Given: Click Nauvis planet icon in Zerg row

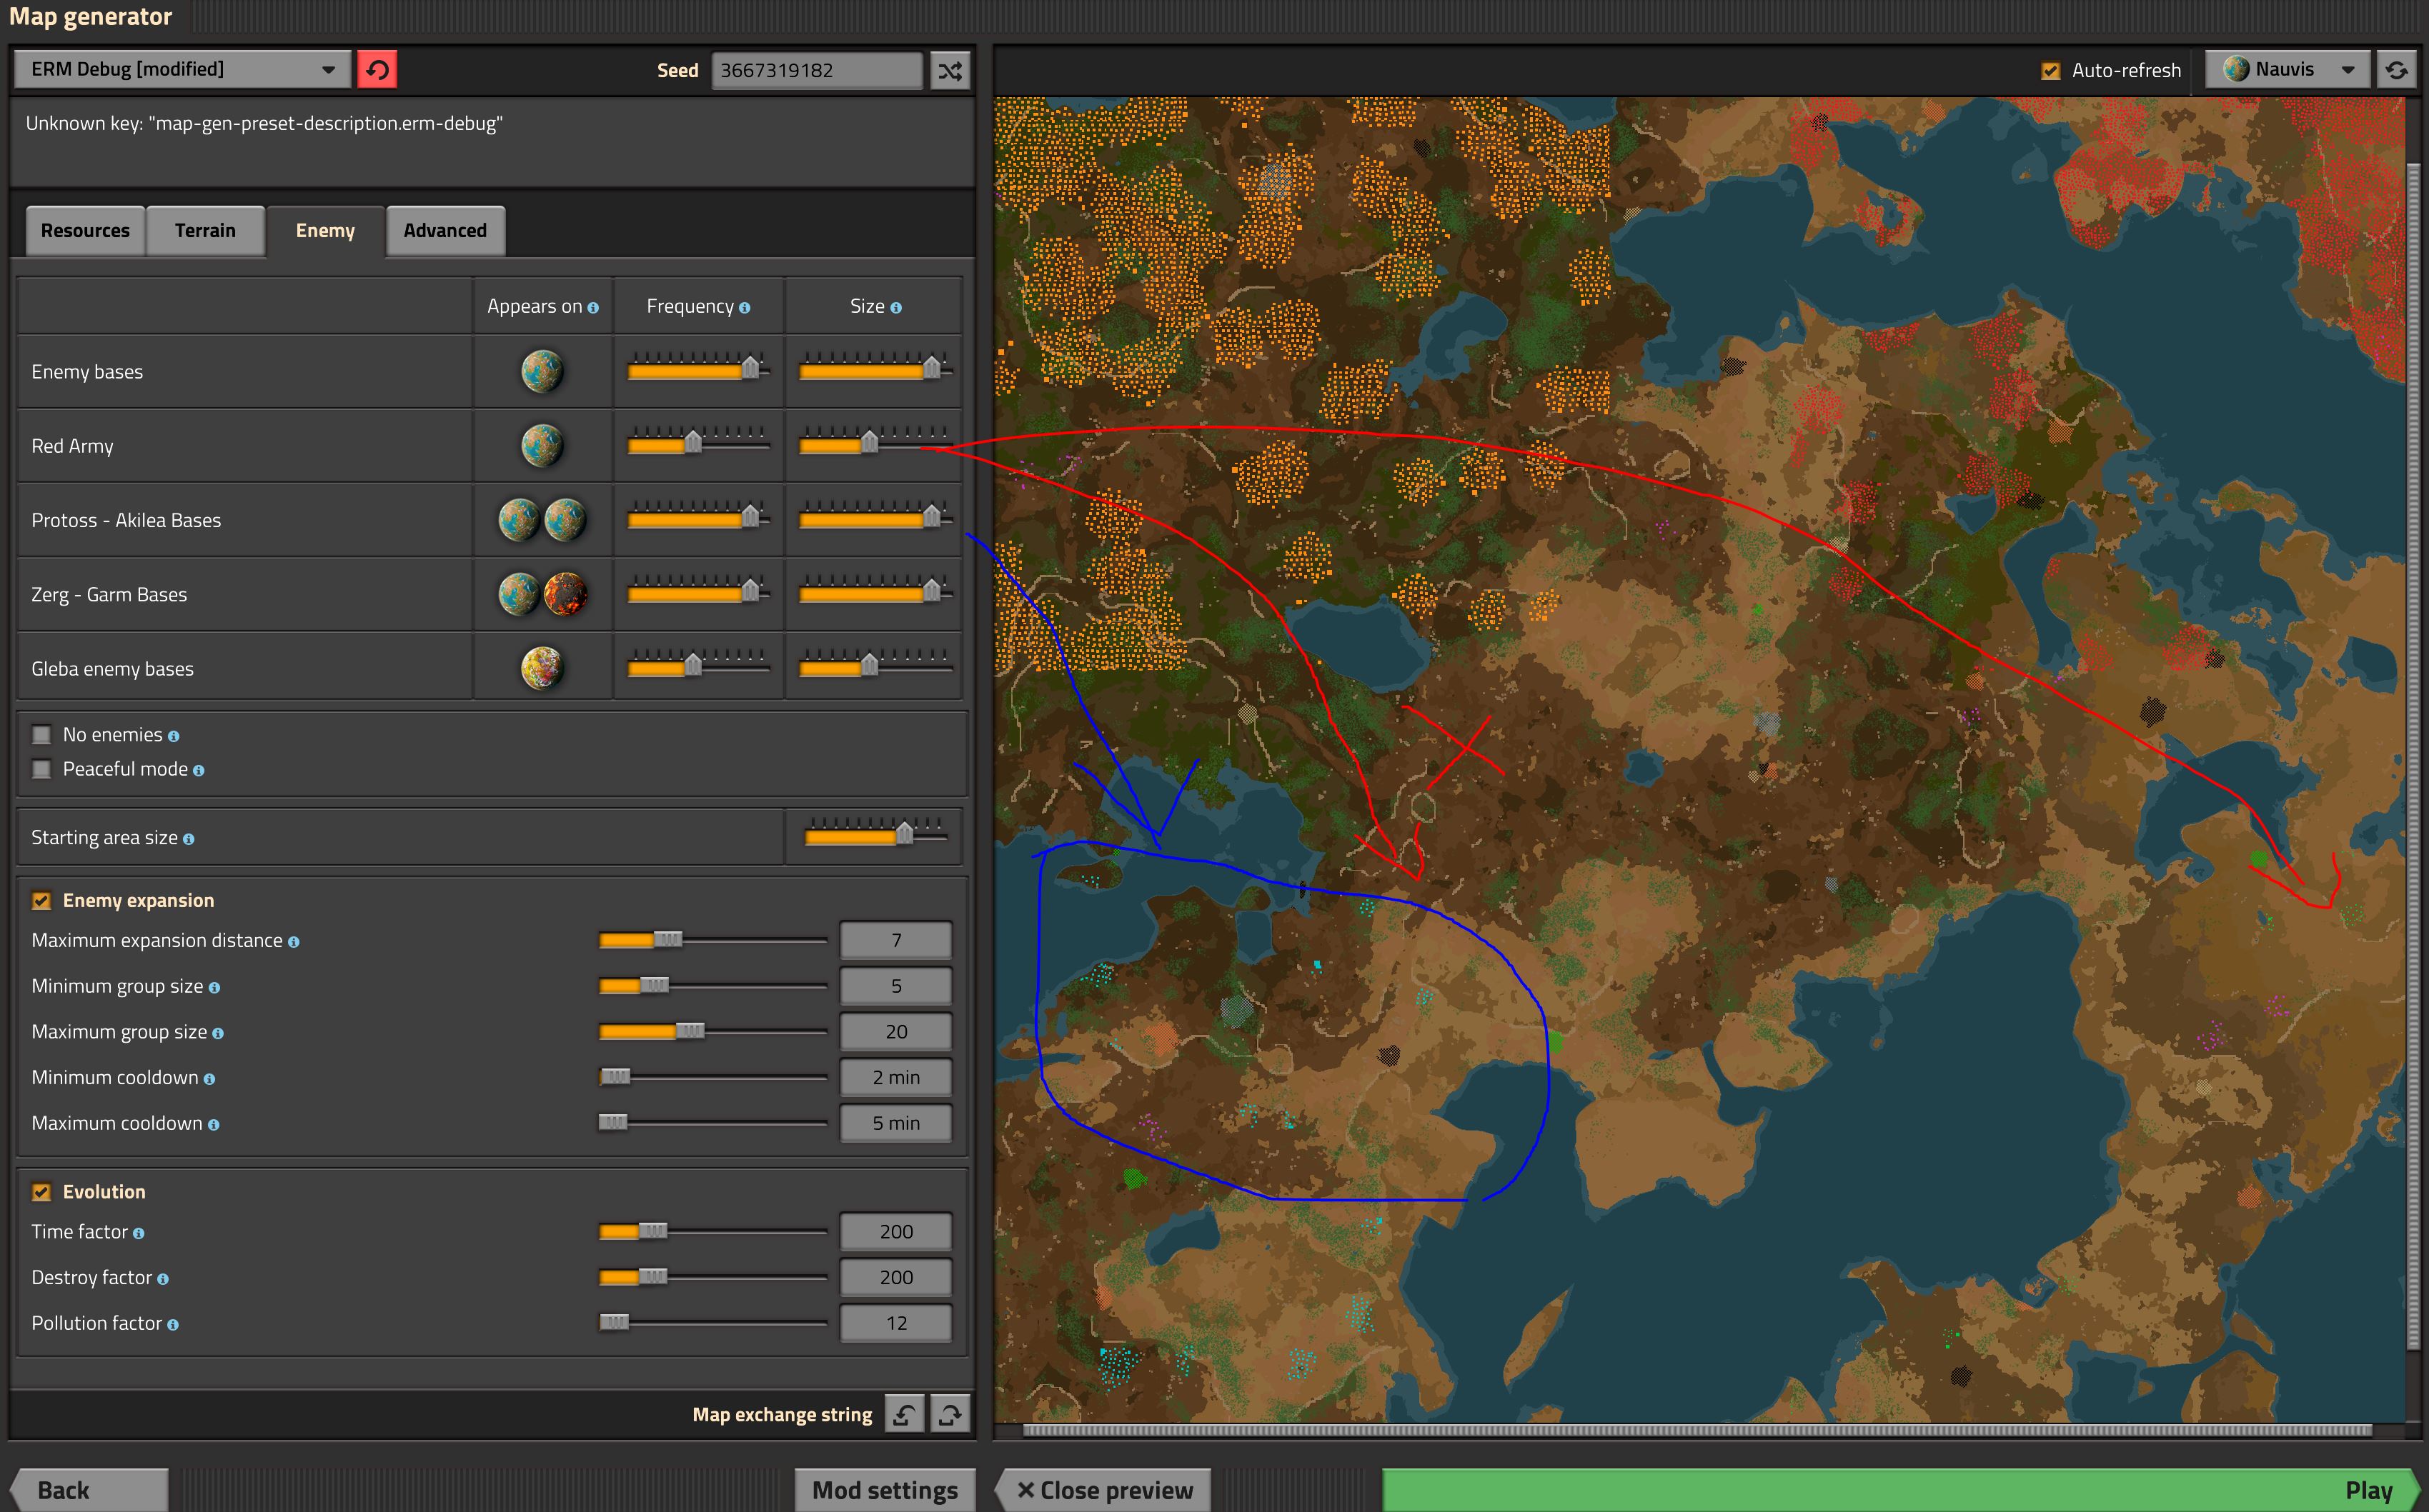Looking at the screenshot, I should click(520, 594).
